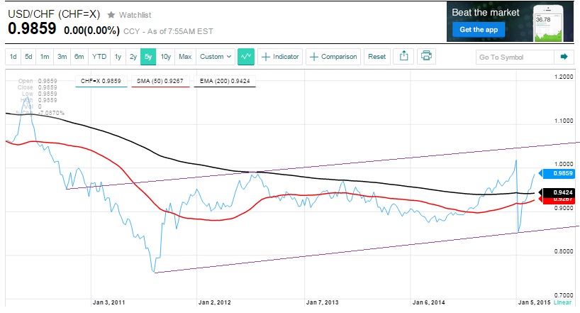580x313 pixels.
Task: Click the Linear scale label
Action: pos(563,302)
